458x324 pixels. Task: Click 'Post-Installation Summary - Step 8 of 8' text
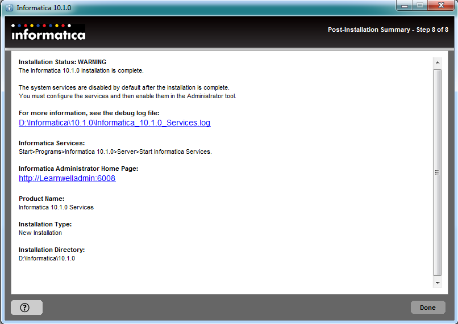click(388, 30)
